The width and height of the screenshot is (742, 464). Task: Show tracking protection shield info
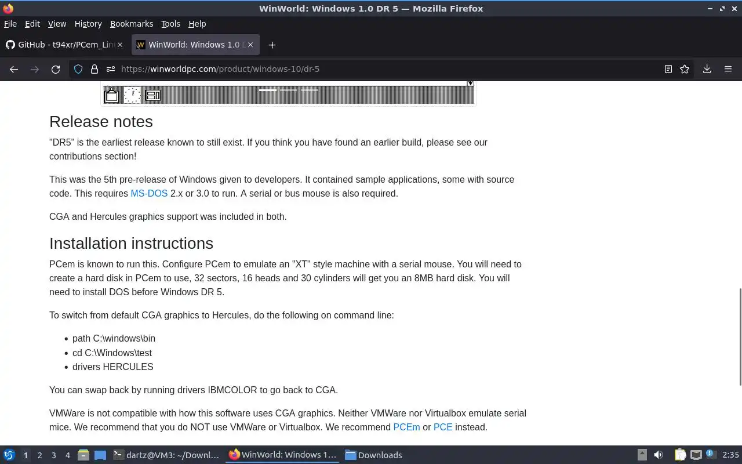point(78,69)
